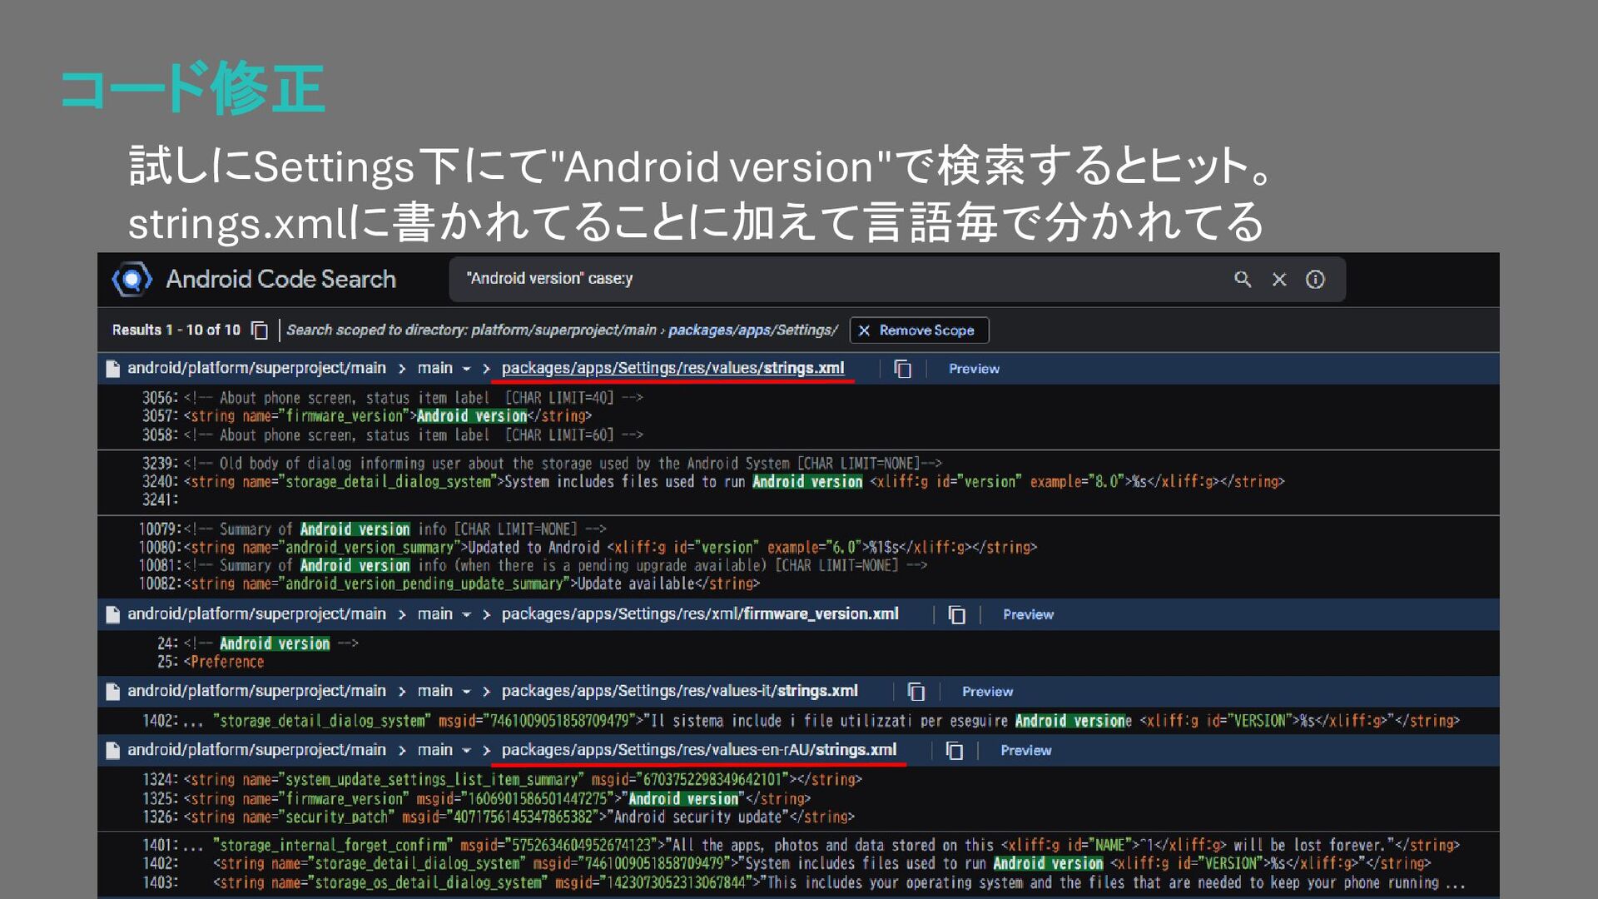Open the search info help icon

pyautogui.click(x=1315, y=280)
